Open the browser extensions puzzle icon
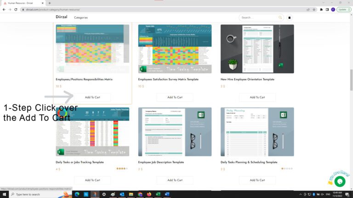Screen dimensions: 353x198 pyautogui.click(x=321, y=10)
